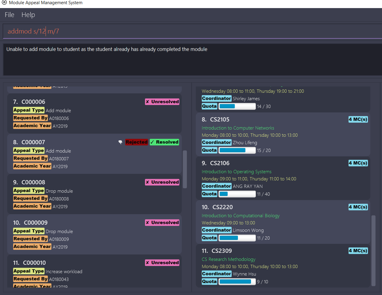Click the Unresolved tag on appeal C000009
Screen dimensions: 382x295
pos(162,223)
